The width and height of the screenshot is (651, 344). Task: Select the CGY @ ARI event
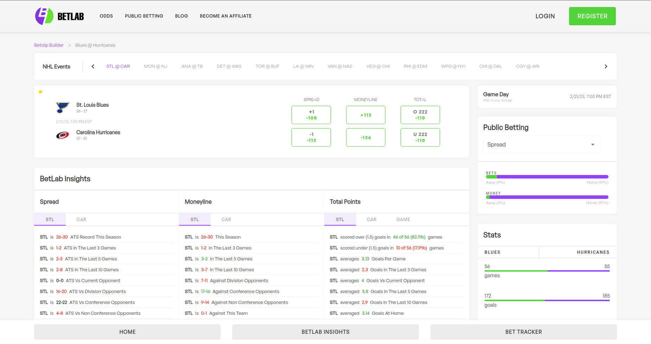[x=528, y=66]
